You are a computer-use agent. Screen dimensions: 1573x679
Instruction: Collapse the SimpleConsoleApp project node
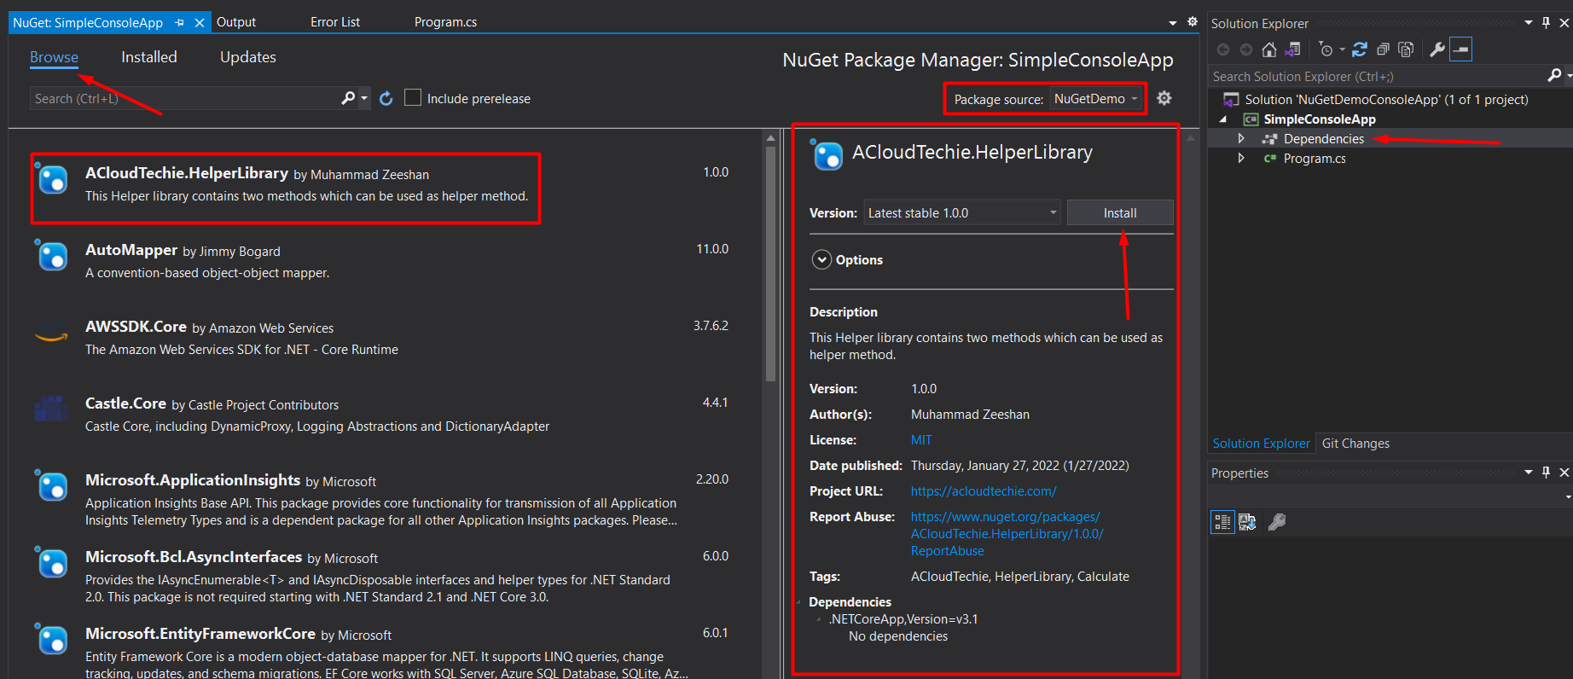[1223, 119]
